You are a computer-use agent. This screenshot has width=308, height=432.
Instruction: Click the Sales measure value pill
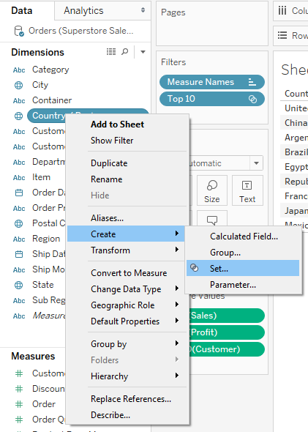coord(227,316)
